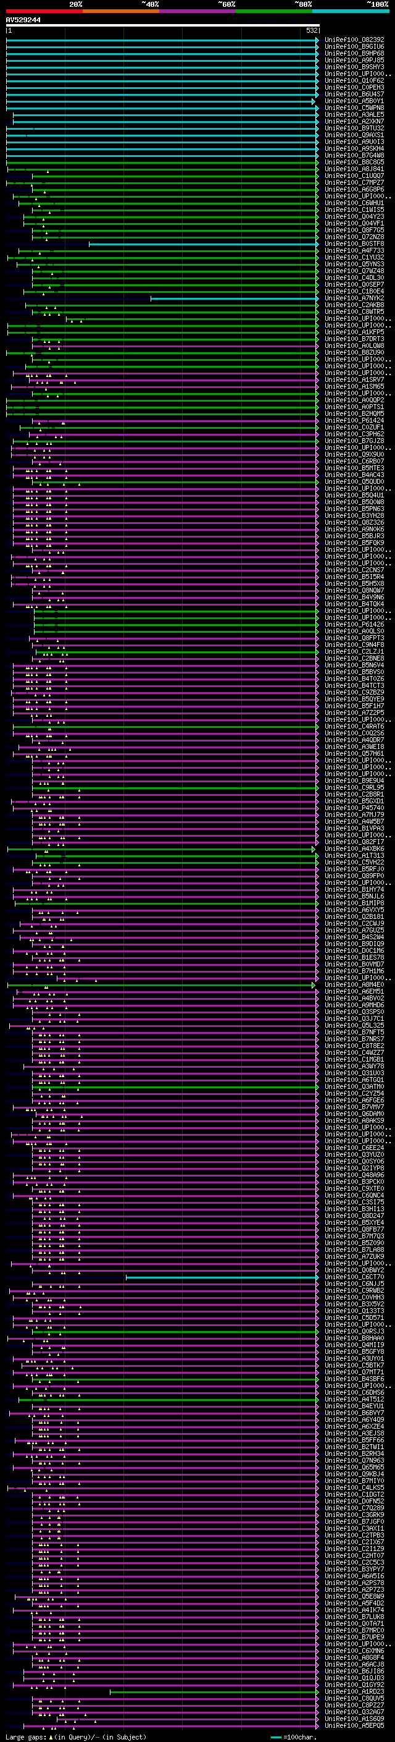
Task: Click the label UniRef100_A5EPQ5
Action: pos(354,1725)
